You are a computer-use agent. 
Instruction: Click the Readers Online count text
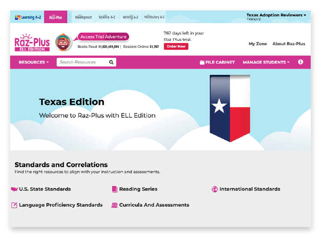point(141,47)
